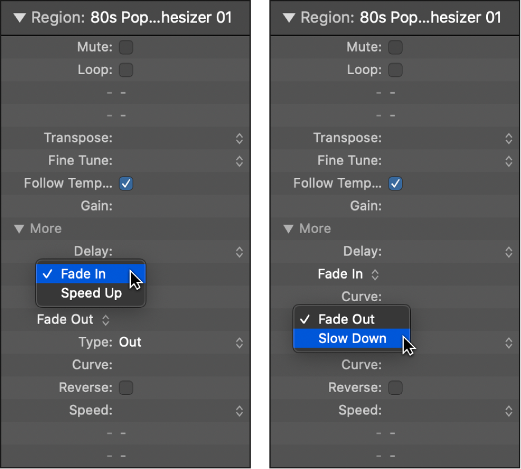Screen dimensions: 521x469
Task: Open the Transpose stepper in the left panel
Action: tap(239, 138)
